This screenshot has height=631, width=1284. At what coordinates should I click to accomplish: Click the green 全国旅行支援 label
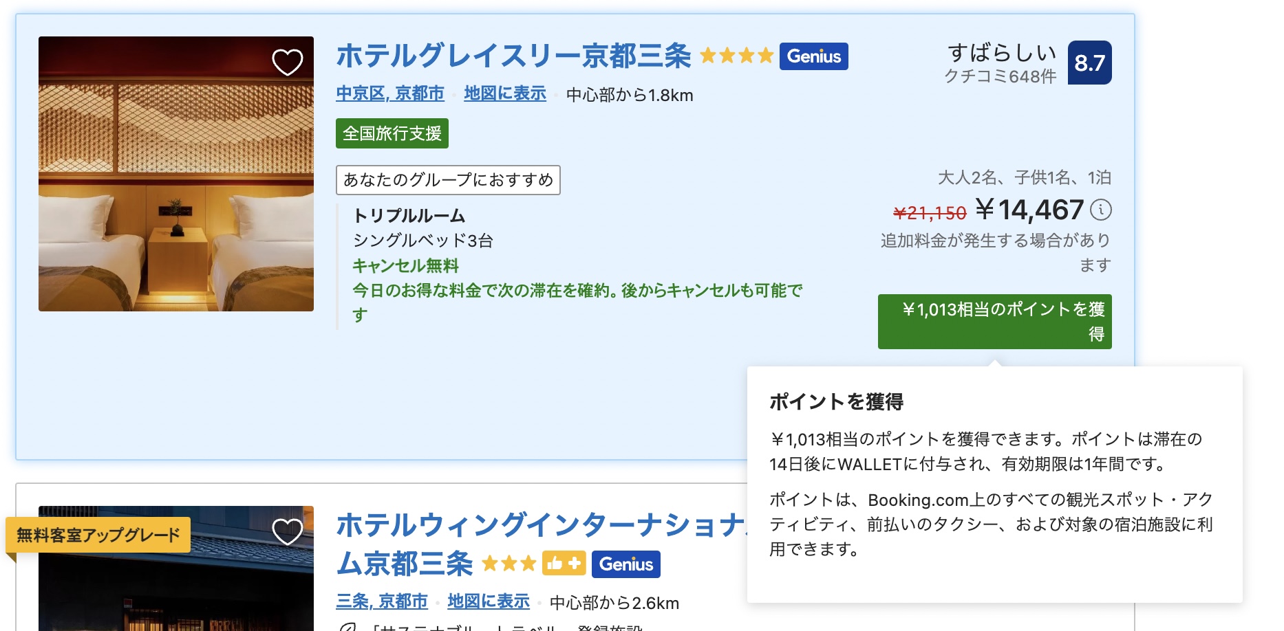point(392,134)
